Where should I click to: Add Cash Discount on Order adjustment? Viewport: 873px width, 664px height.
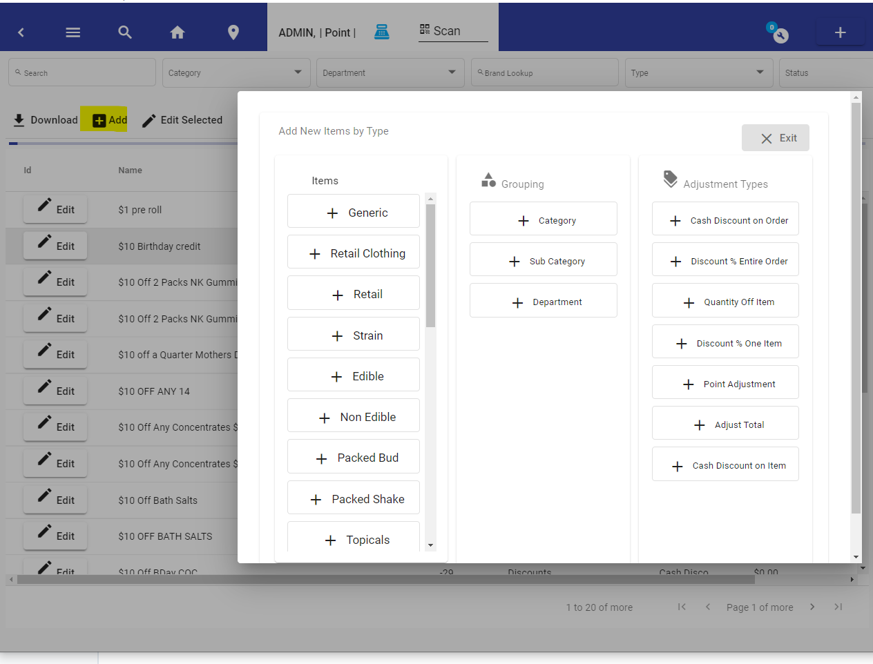coord(726,220)
